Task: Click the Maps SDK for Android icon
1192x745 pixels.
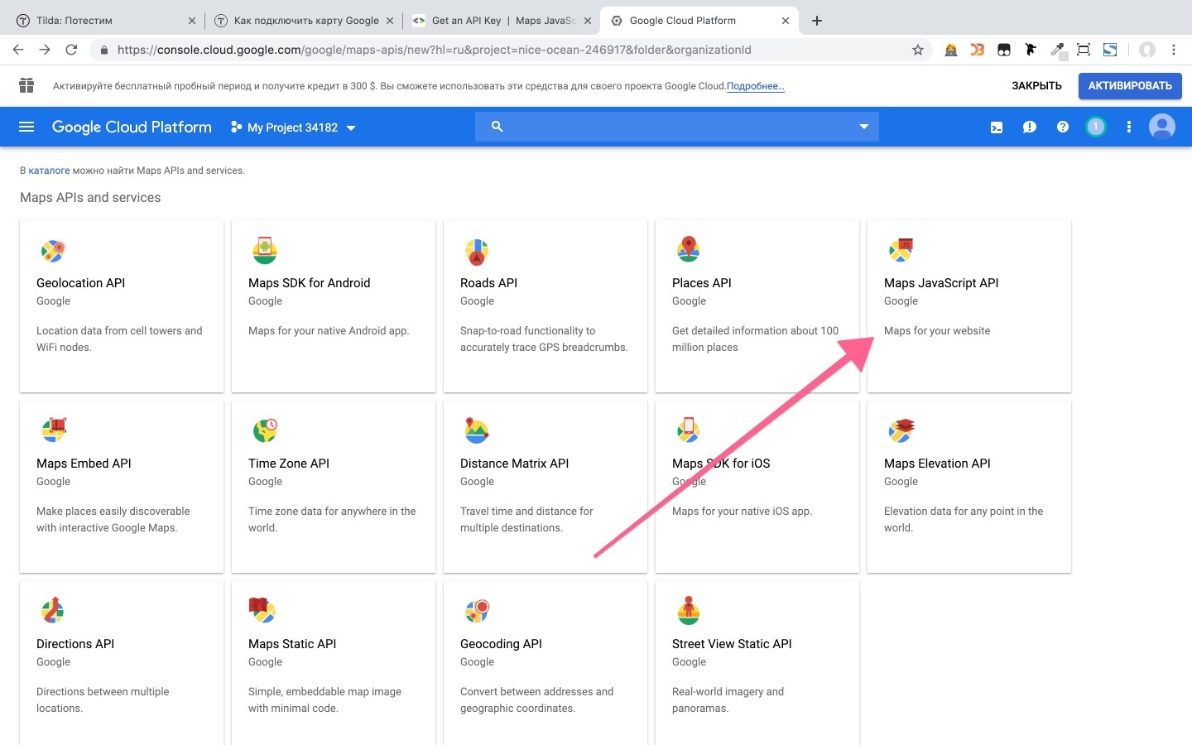Action: [265, 250]
